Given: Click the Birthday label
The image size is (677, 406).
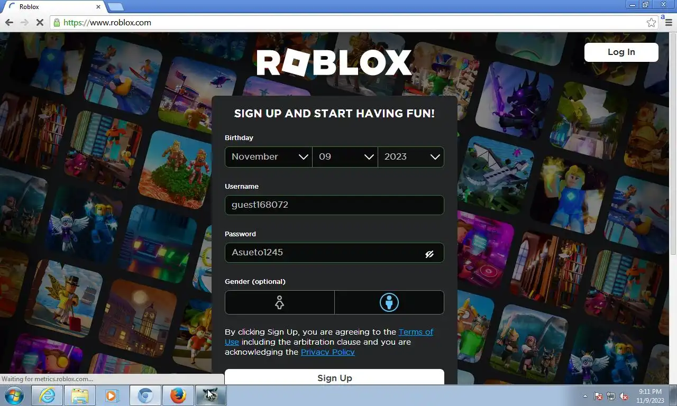Looking at the screenshot, I should coord(239,137).
